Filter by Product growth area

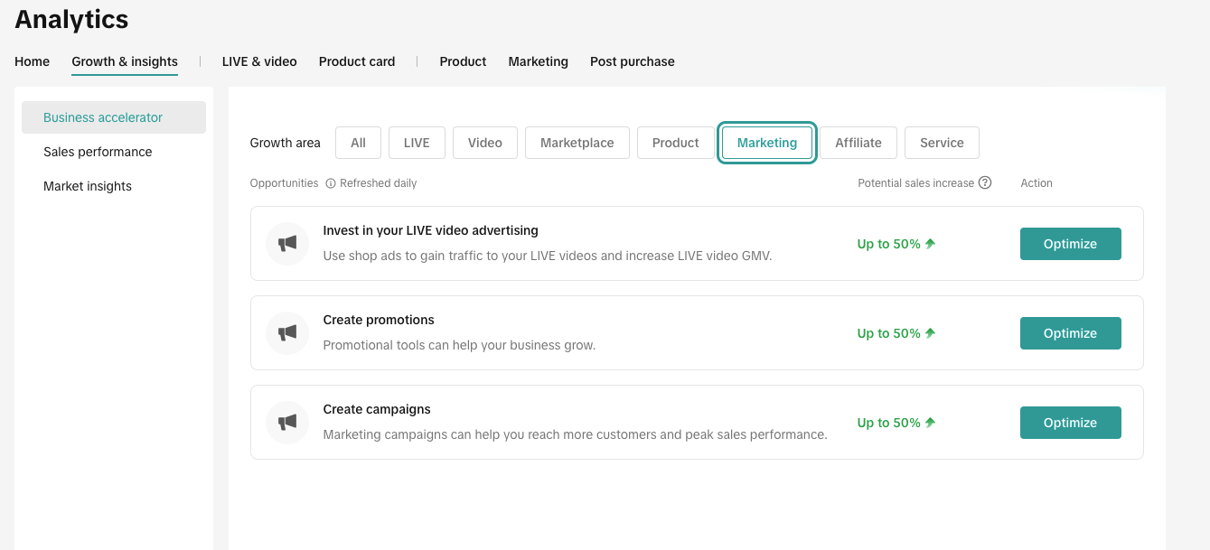pyautogui.click(x=675, y=143)
